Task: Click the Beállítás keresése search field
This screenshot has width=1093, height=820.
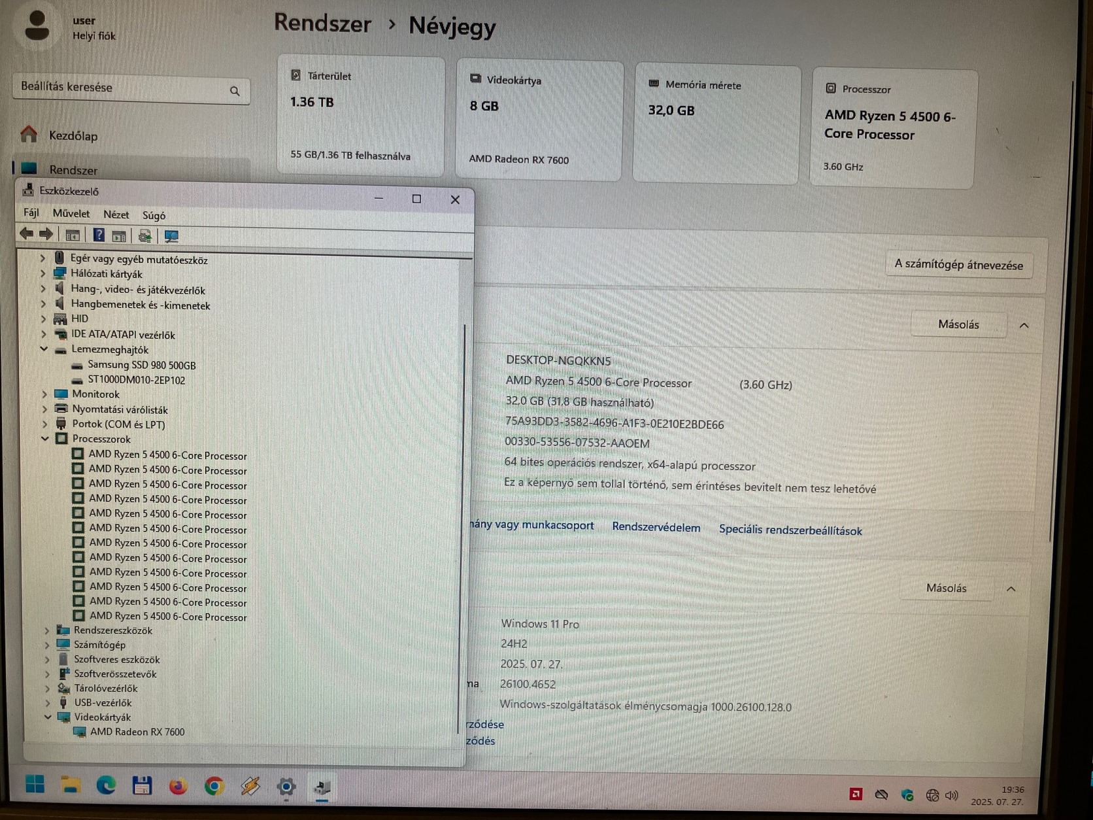Action: click(131, 88)
